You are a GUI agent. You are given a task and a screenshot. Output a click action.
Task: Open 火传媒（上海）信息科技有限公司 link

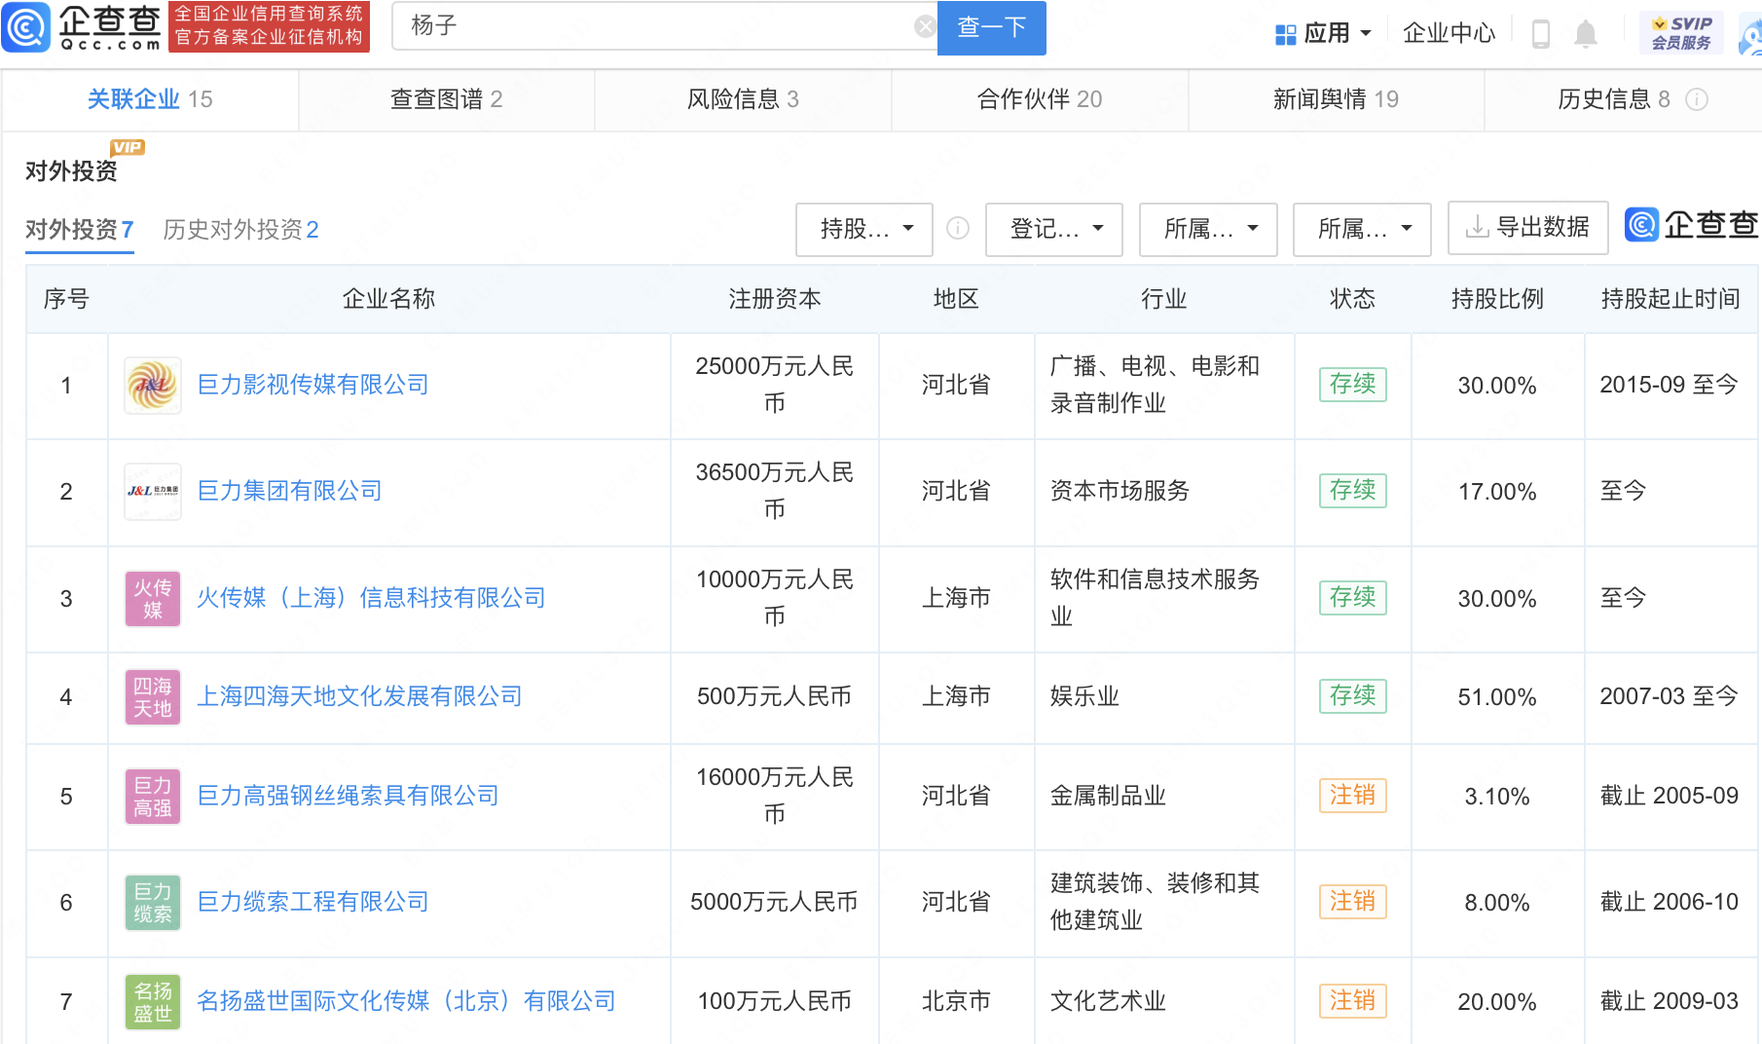tap(371, 598)
